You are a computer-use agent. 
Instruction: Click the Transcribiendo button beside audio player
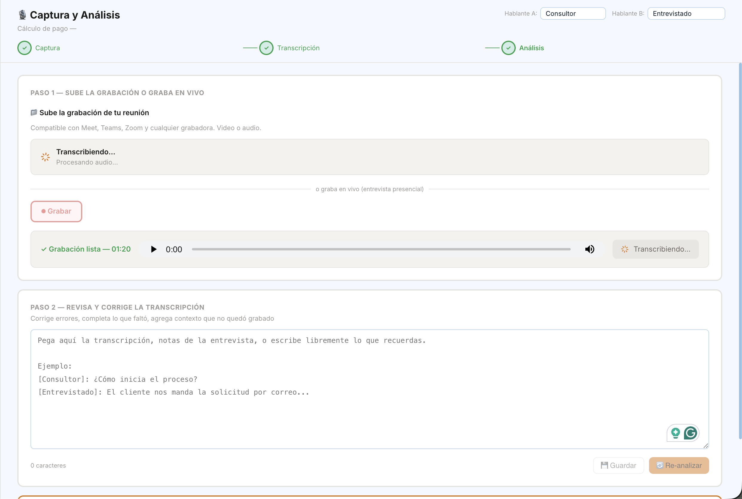pos(656,249)
